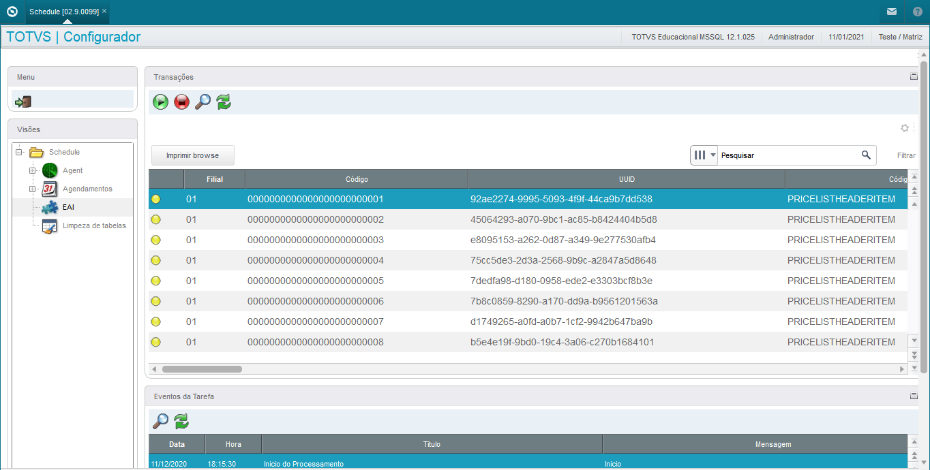Select Agent in the Visões tree
This screenshot has height=470, width=930.
coord(73,170)
